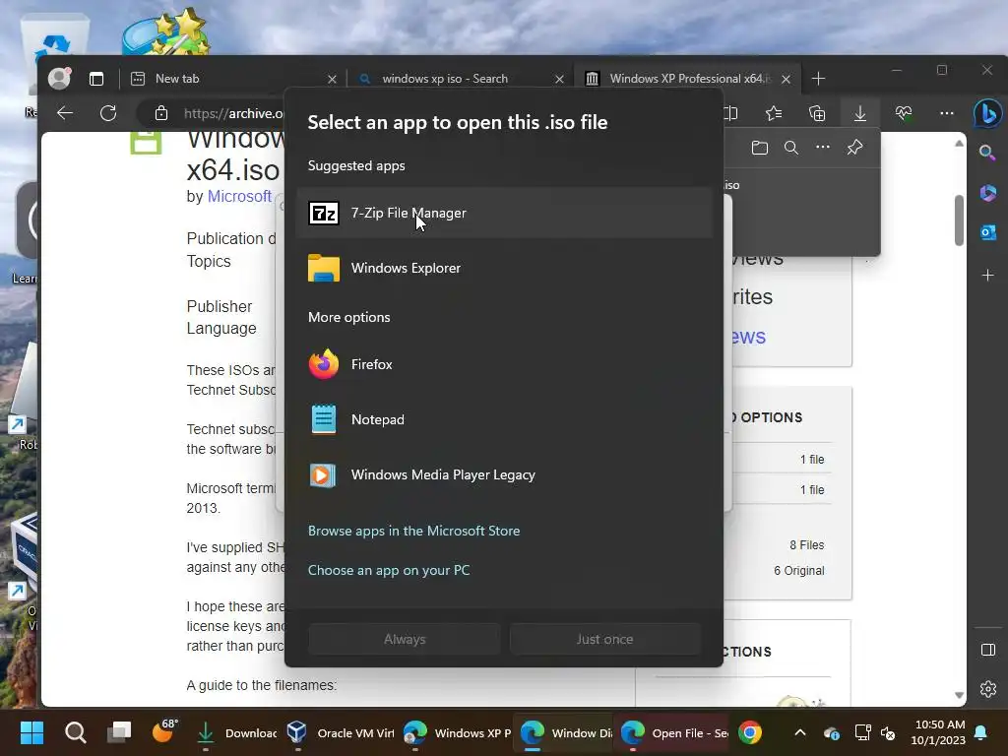Open notification bell in system tray

[981, 732]
